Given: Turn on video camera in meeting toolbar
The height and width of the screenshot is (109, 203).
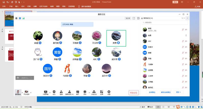Looking at the screenshot, I should [26, 92].
